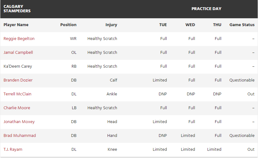The height and width of the screenshot is (158, 258).
Task: Open Branden Dozier player page
Action: 18,80
